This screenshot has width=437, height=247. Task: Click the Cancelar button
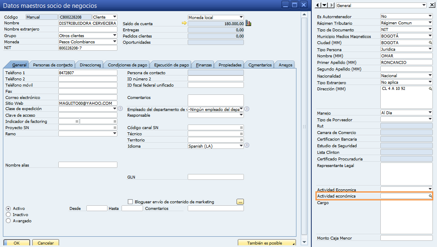click(x=46, y=243)
